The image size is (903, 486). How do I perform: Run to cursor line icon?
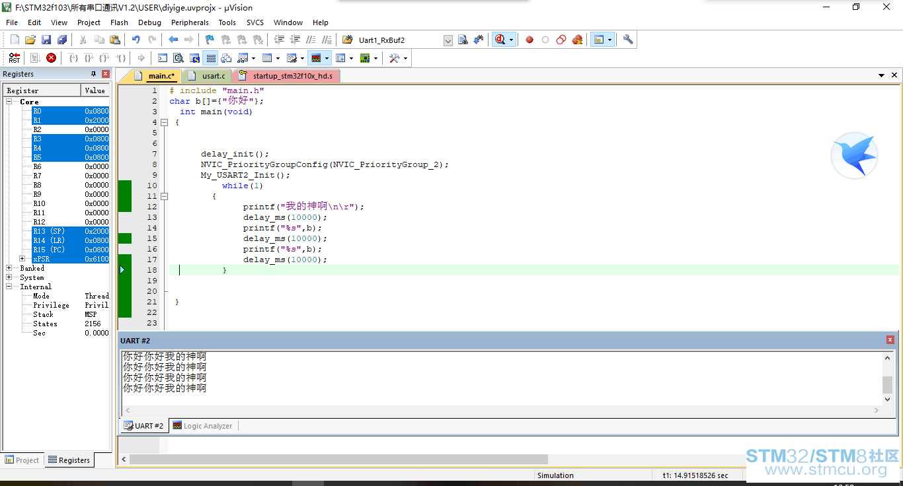click(x=121, y=58)
